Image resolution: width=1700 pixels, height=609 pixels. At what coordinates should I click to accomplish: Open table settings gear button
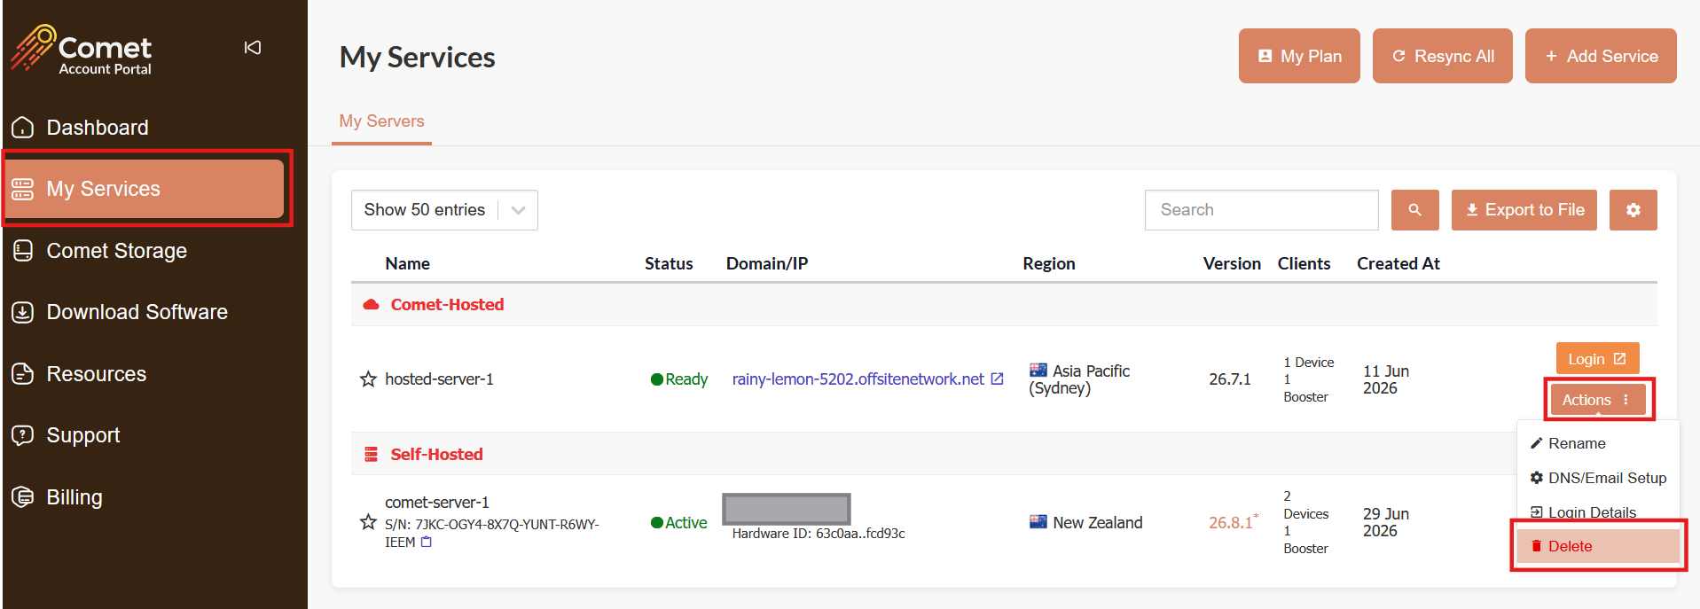click(x=1633, y=210)
